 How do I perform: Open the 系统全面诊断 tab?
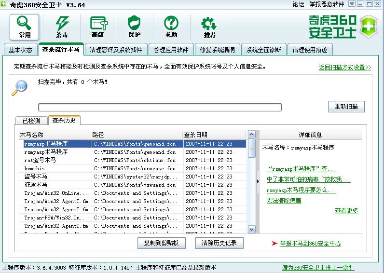tap(263, 50)
